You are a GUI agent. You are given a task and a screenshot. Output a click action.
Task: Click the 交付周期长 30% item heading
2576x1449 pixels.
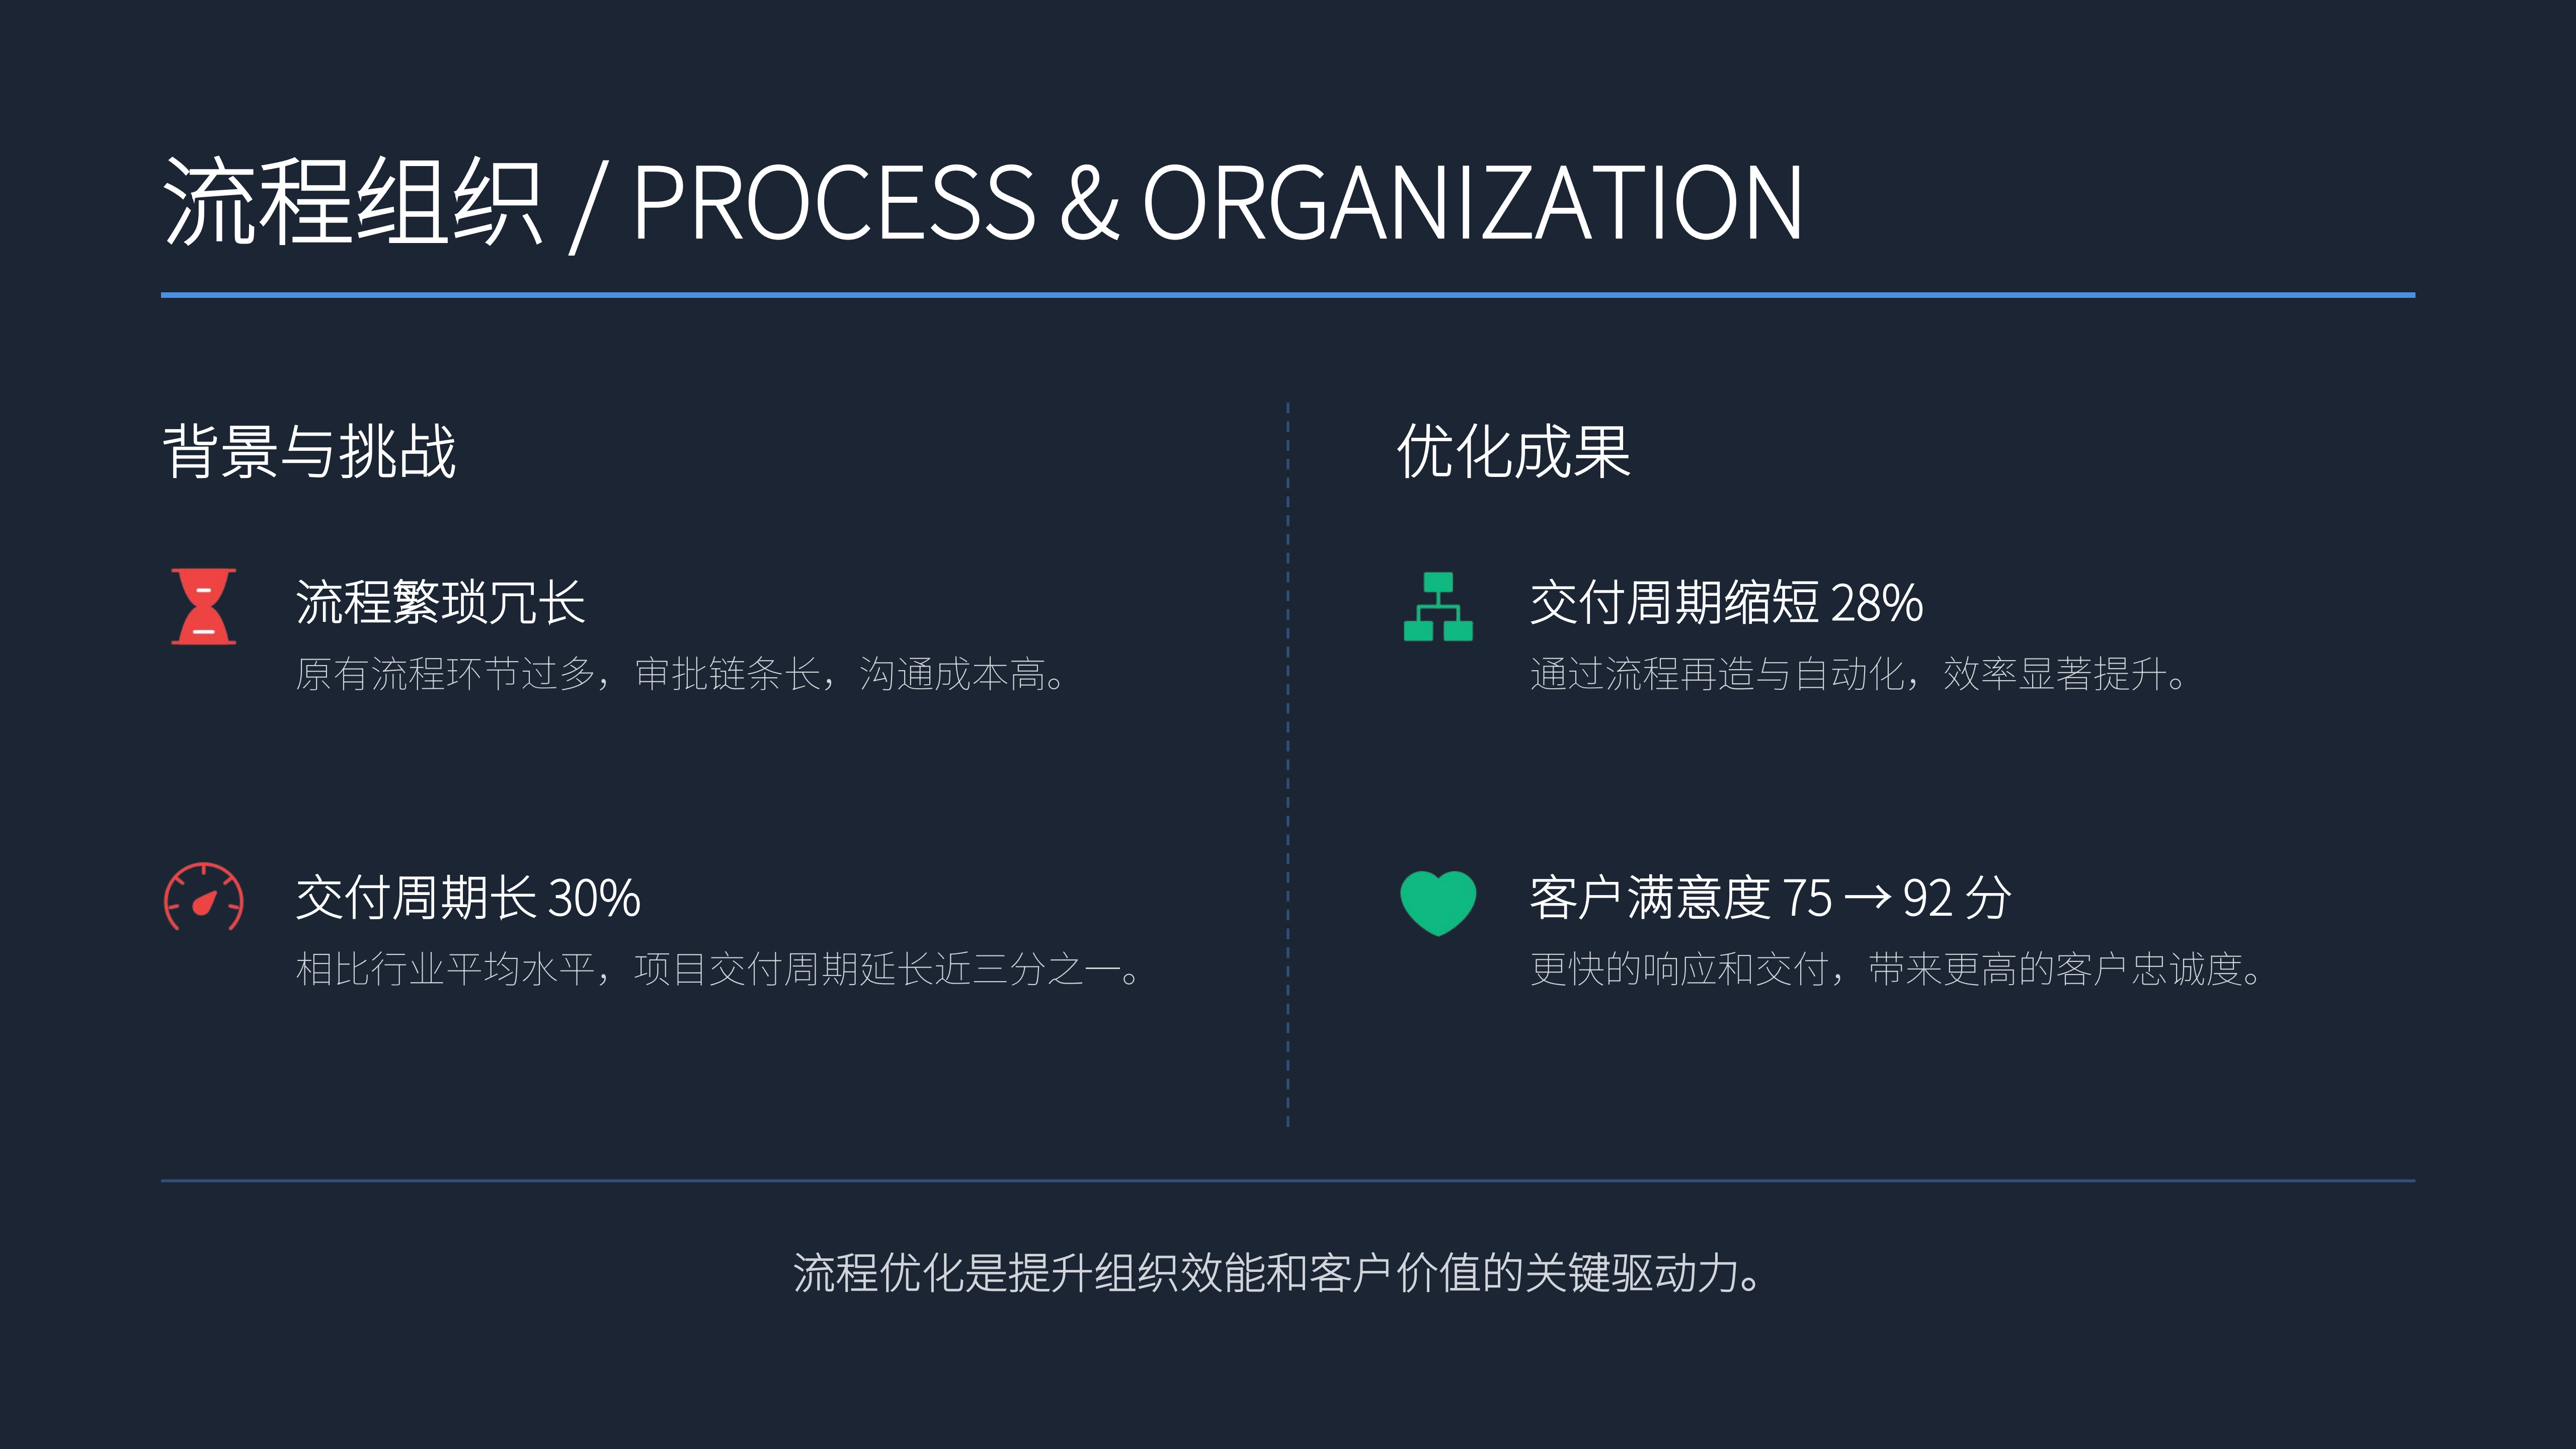click(468, 897)
